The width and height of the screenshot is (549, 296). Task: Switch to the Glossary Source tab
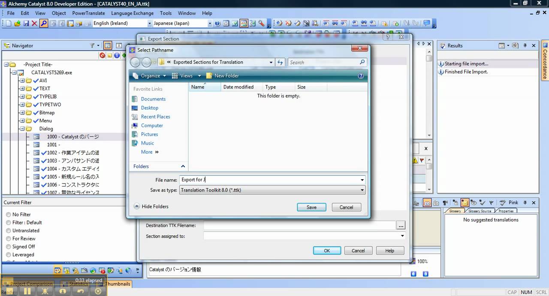click(x=480, y=211)
